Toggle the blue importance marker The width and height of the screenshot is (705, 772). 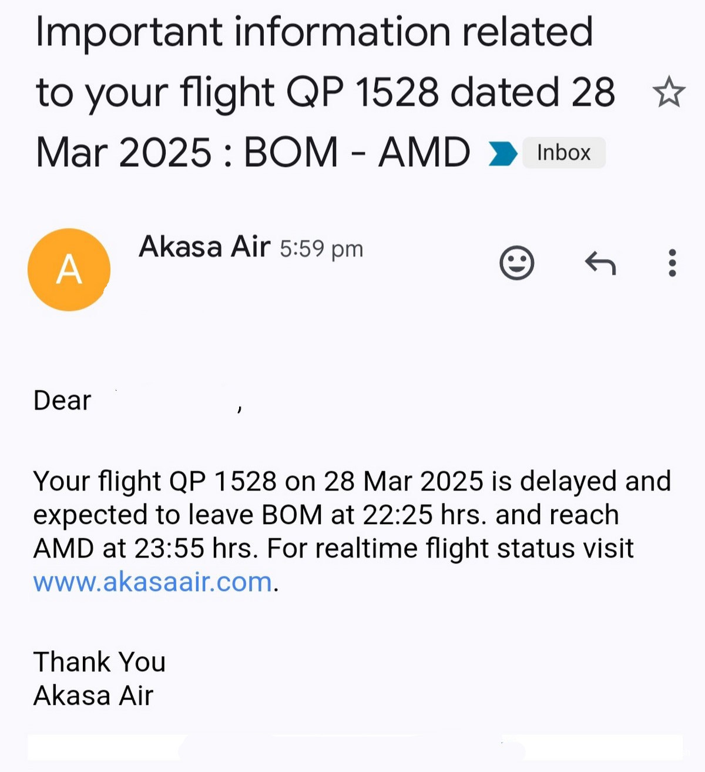503,153
